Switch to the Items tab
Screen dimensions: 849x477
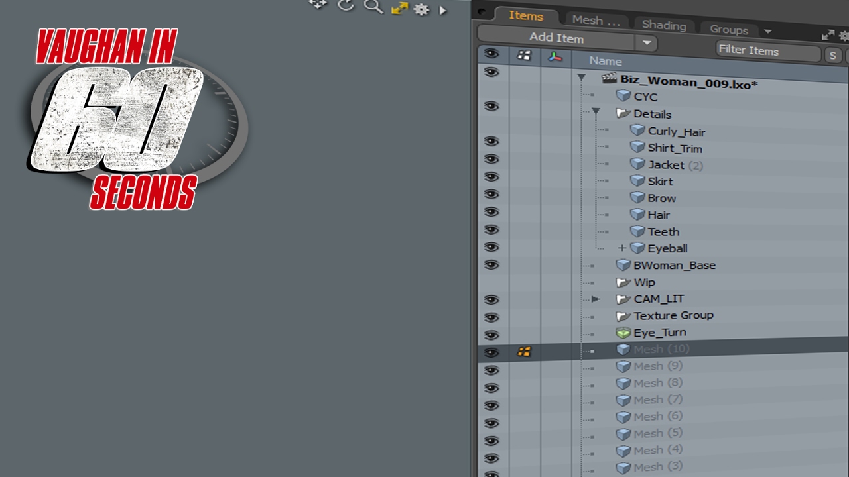(525, 16)
